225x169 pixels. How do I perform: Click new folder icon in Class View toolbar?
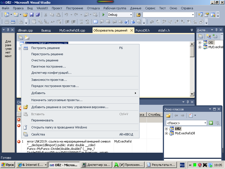(168, 115)
